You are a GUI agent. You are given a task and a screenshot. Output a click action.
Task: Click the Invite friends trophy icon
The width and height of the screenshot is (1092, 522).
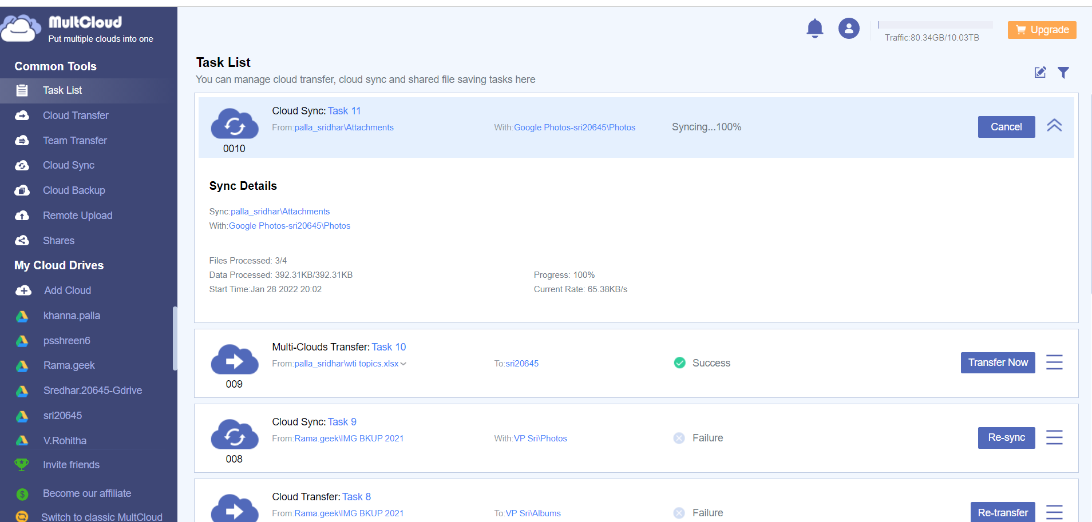click(x=22, y=465)
